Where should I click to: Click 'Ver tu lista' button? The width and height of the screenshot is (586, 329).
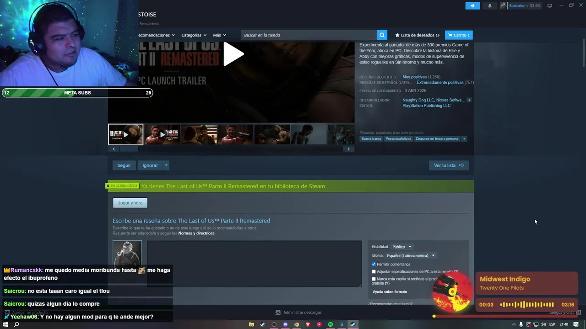click(449, 165)
